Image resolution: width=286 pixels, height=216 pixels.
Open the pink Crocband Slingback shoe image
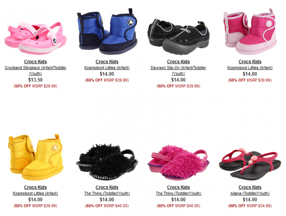click(x=36, y=38)
